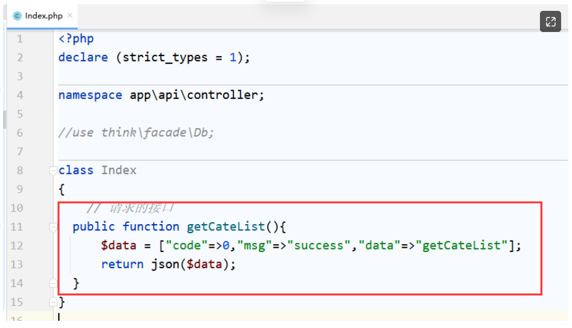Close the Index.php editor tab
The image size is (572, 328).
pyautogui.click(x=70, y=16)
